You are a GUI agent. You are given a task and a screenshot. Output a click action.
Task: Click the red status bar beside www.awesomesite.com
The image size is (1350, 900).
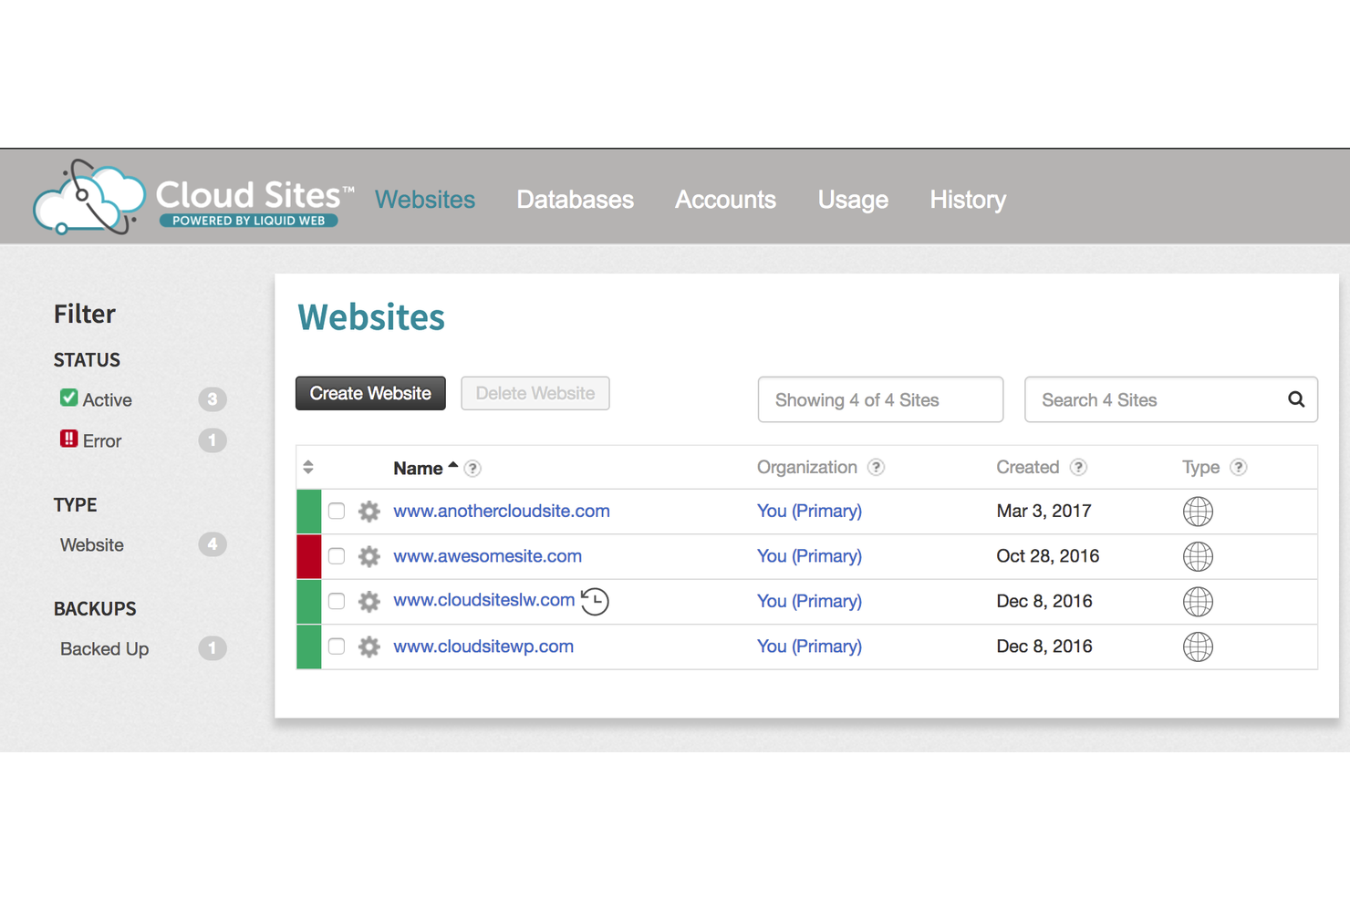click(308, 556)
